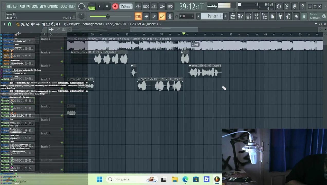327x185 pixels.
Task: Click the arrow after the Insert 1 clip name
Action: [160, 24]
